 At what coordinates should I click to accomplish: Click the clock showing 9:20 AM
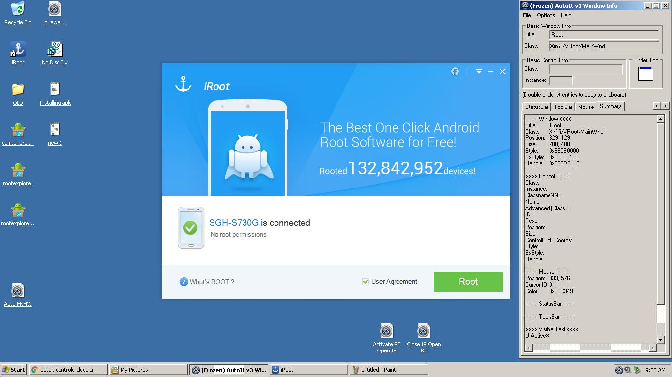pyautogui.click(x=655, y=370)
